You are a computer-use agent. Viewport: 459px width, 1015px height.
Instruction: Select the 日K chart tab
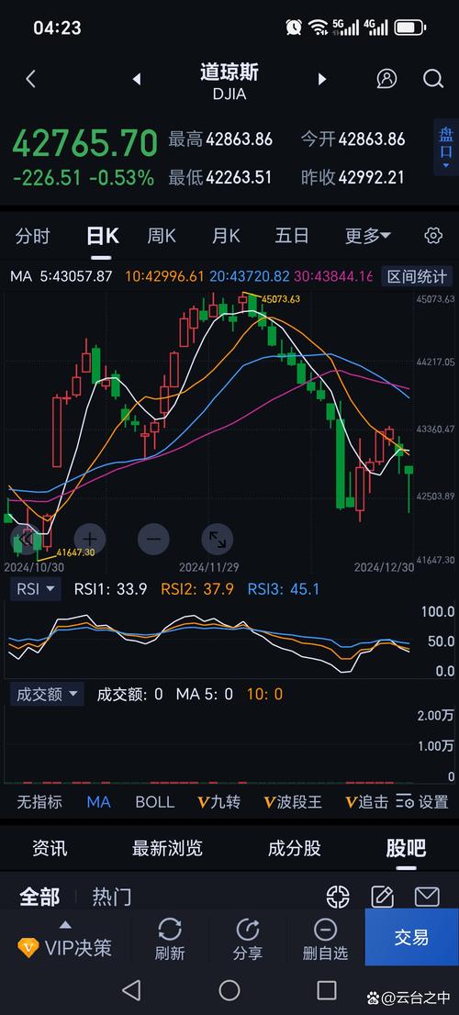click(102, 236)
